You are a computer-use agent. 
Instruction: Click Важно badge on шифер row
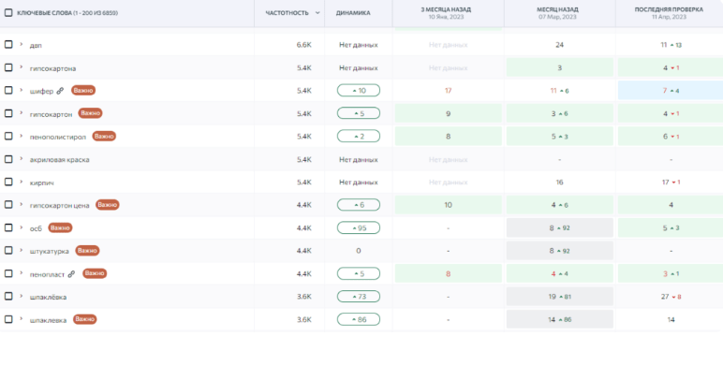point(83,91)
